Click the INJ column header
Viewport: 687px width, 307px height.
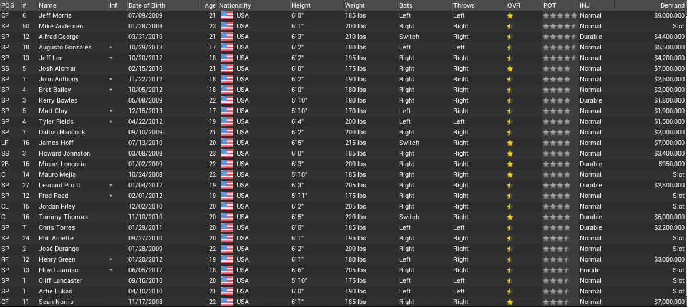click(585, 5)
